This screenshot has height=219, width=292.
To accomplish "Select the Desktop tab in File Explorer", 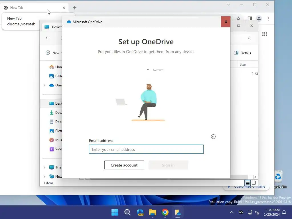I will coord(52,27).
